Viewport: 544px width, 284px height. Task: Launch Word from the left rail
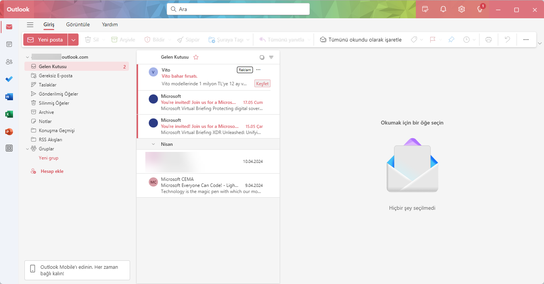(x=9, y=97)
